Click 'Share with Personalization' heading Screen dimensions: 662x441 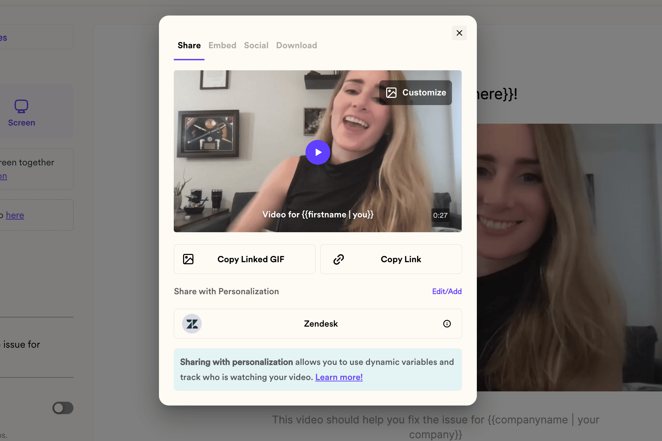pos(226,291)
